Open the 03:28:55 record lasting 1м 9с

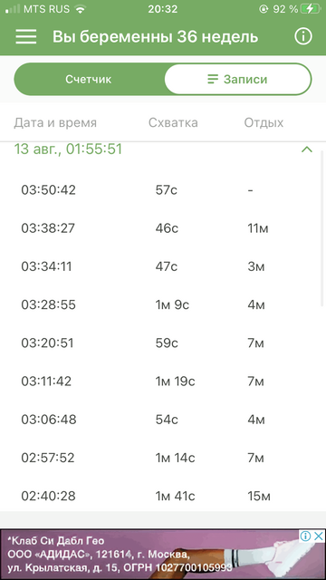coord(161,304)
